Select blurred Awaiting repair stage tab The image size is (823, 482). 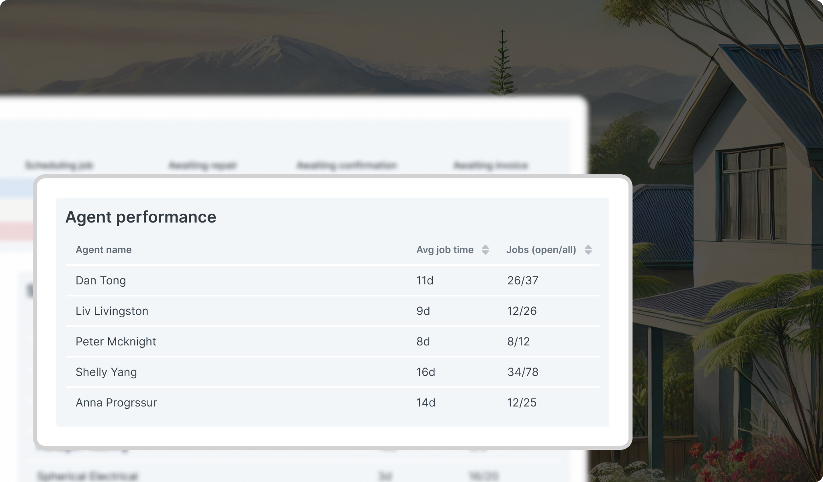point(203,165)
